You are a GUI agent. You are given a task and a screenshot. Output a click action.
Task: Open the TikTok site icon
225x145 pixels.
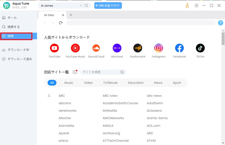200,48
